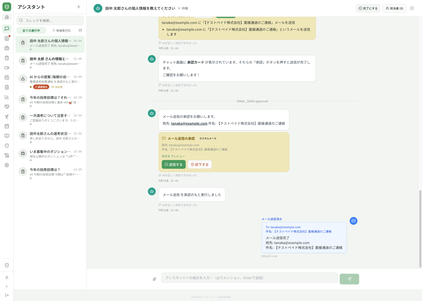The width and height of the screenshot is (422, 301).
Task: Open thread 今年の採用目標は？それ at 10:18
Action: tap(50, 101)
